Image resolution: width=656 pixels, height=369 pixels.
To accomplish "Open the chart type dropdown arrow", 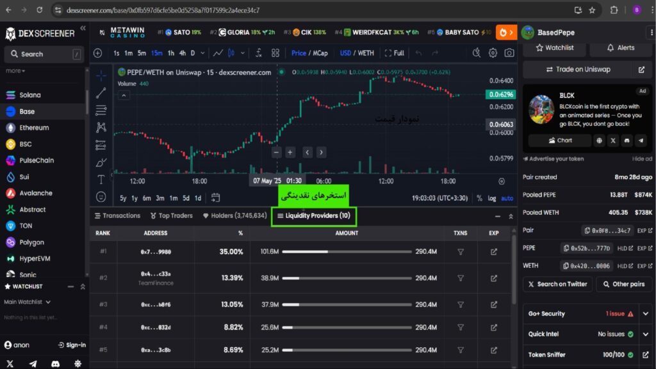I will pyautogui.click(x=243, y=53).
